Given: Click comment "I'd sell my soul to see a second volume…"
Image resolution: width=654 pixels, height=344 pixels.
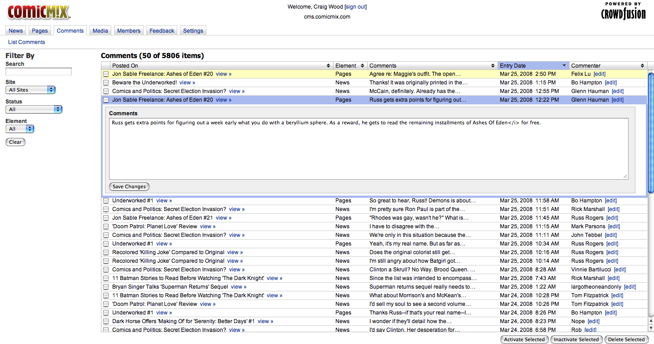Looking at the screenshot, I should [x=420, y=304].
